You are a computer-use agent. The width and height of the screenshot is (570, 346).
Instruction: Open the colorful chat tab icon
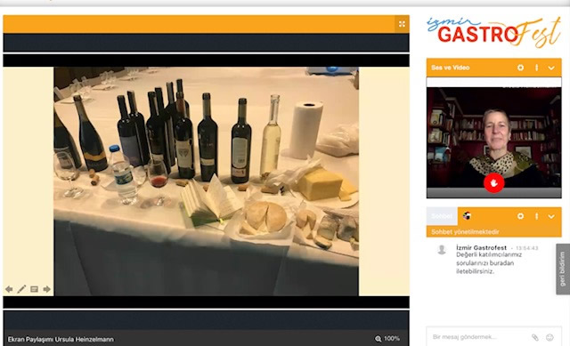pos(467,216)
